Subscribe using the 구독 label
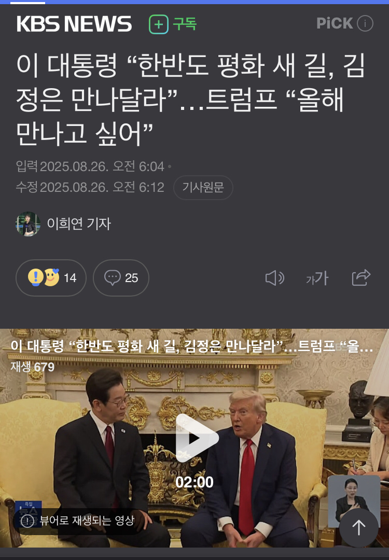The width and height of the screenshot is (389, 560). pyautogui.click(x=185, y=24)
